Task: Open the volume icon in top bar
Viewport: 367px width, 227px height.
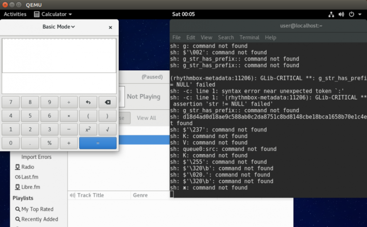Action: [x=341, y=14]
